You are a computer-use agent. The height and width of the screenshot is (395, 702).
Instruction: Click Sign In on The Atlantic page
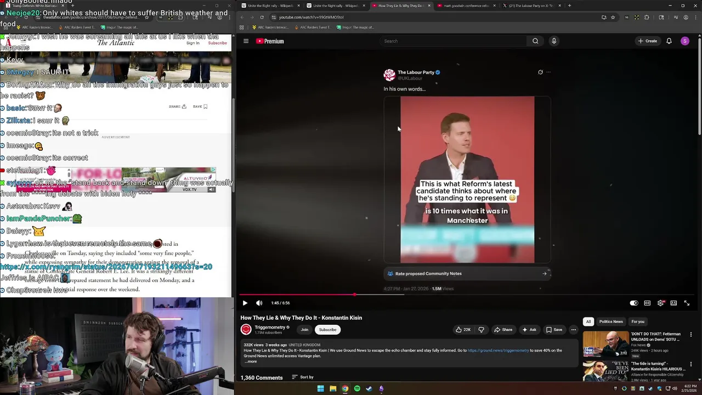(x=193, y=43)
